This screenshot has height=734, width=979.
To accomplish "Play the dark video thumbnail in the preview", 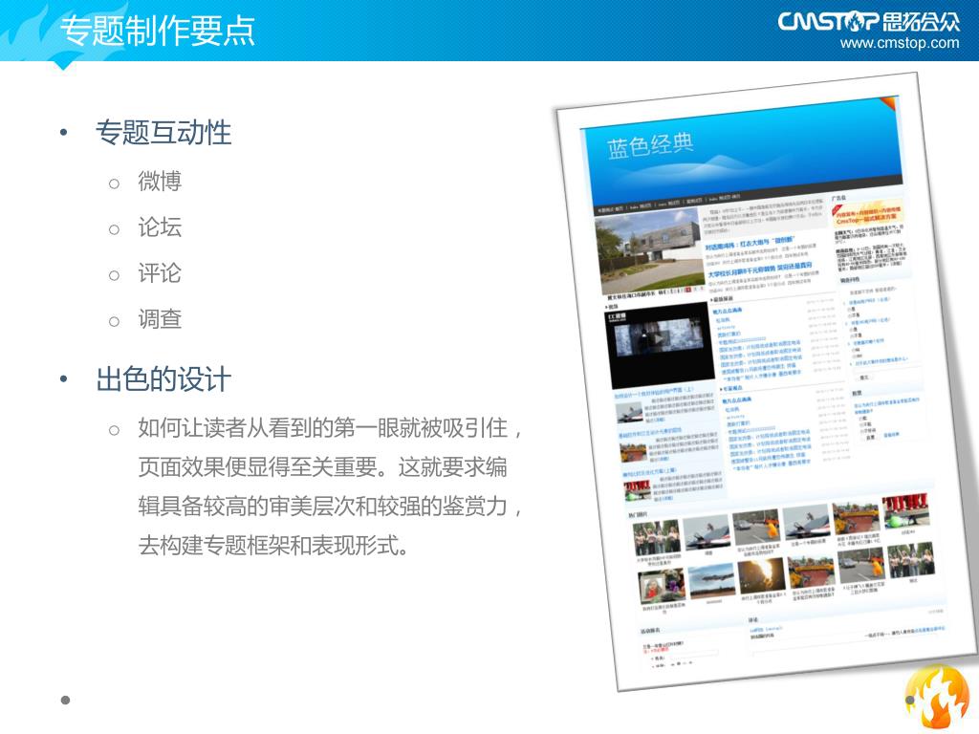I will pyautogui.click(x=660, y=344).
